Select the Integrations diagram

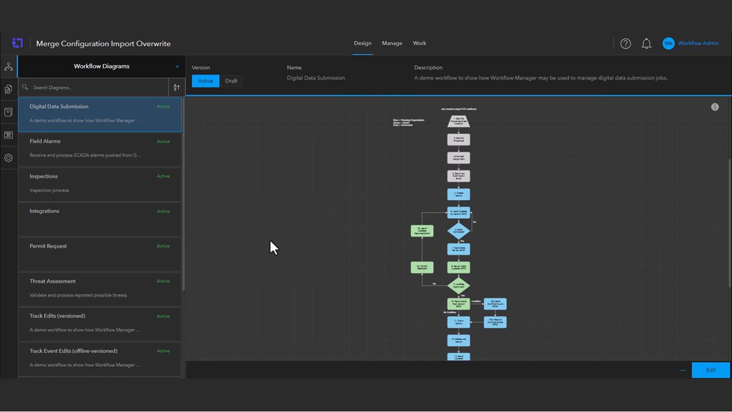[100, 219]
